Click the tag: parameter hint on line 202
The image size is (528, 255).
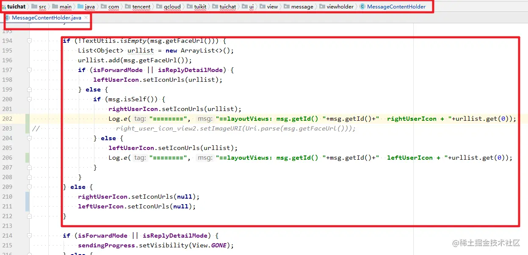pos(140,119)
